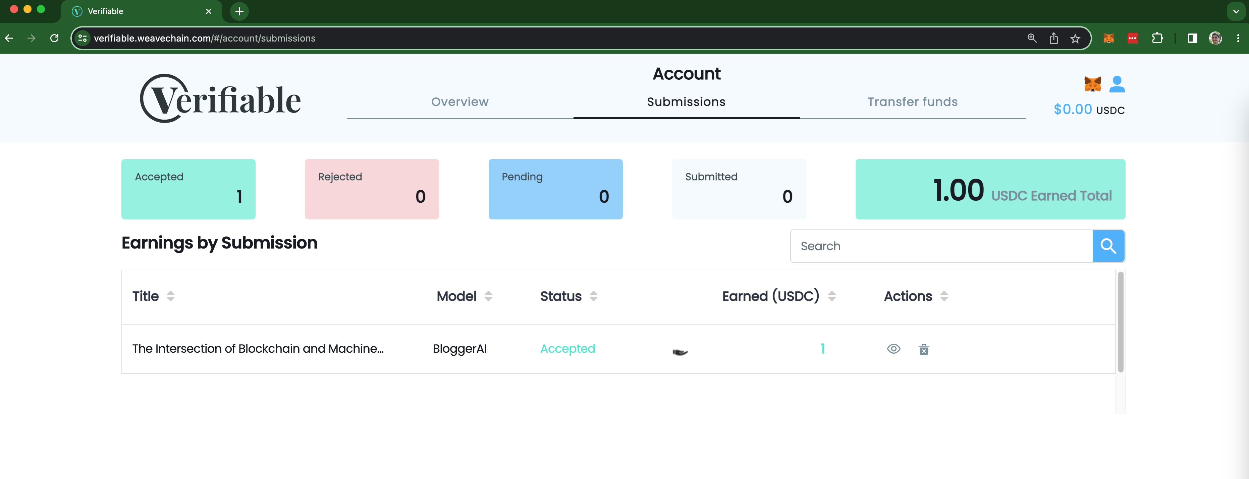The width and height of the screenshot is (1249, 479).
Task: Click the share icon in address bar
Action: pyautogui.click(x=1053, y=38)
